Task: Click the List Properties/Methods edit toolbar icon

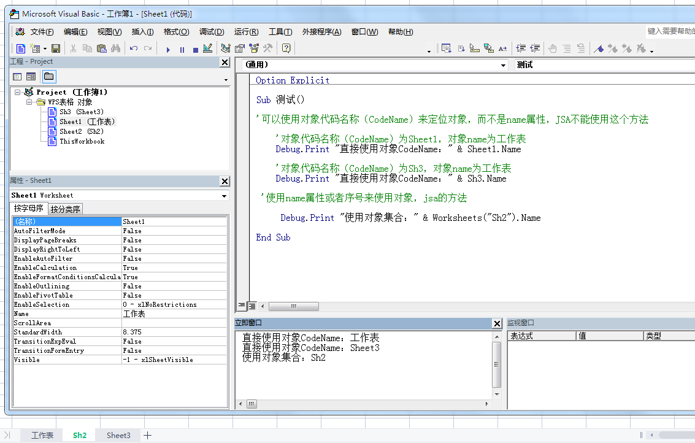Action: point(447,48)
